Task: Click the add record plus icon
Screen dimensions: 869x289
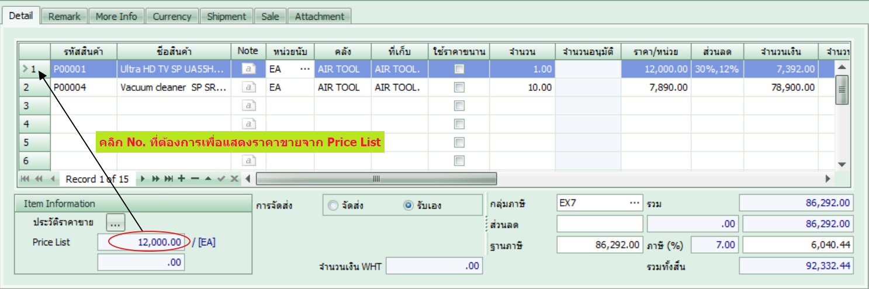Action: (181, 179)
